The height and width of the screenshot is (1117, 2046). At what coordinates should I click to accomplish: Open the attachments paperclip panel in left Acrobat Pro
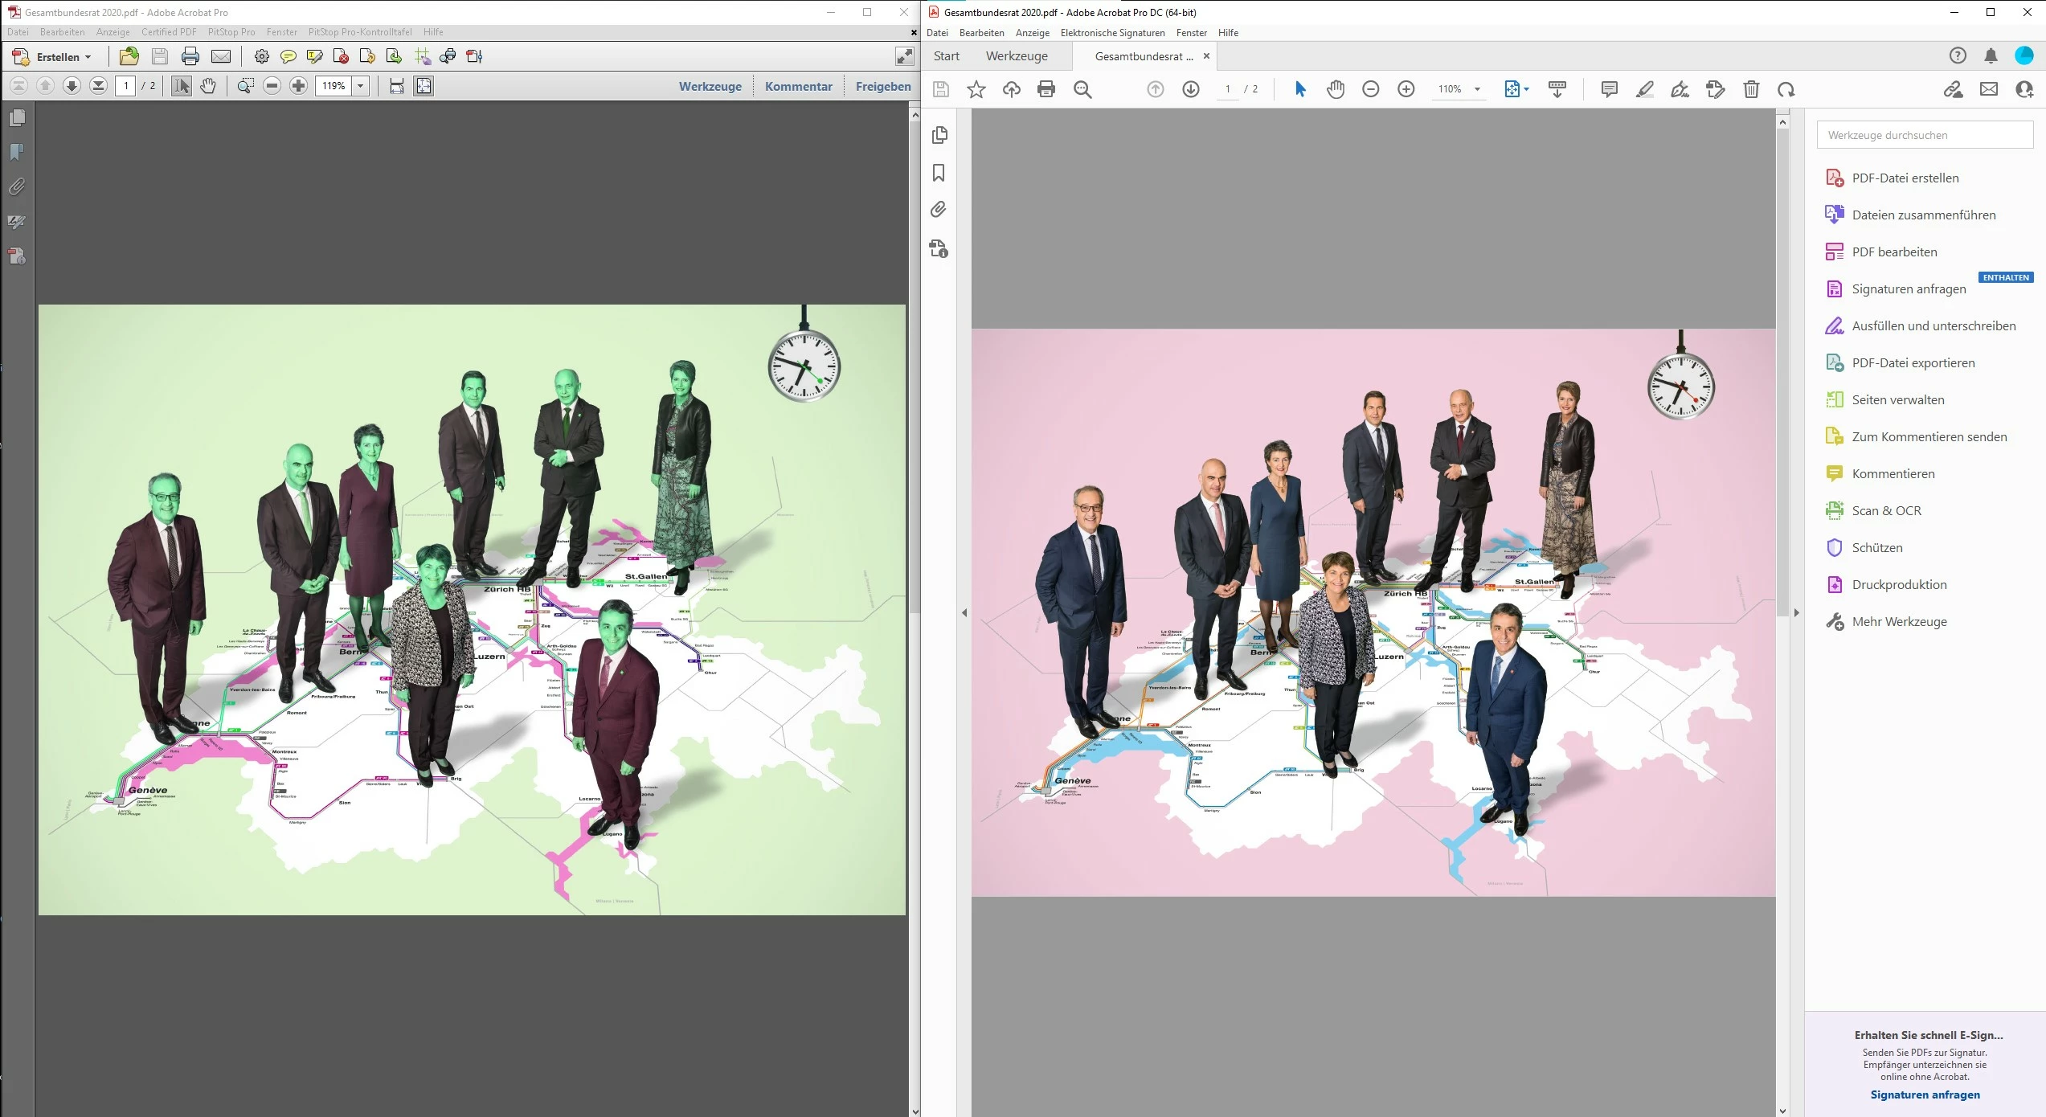17,187
